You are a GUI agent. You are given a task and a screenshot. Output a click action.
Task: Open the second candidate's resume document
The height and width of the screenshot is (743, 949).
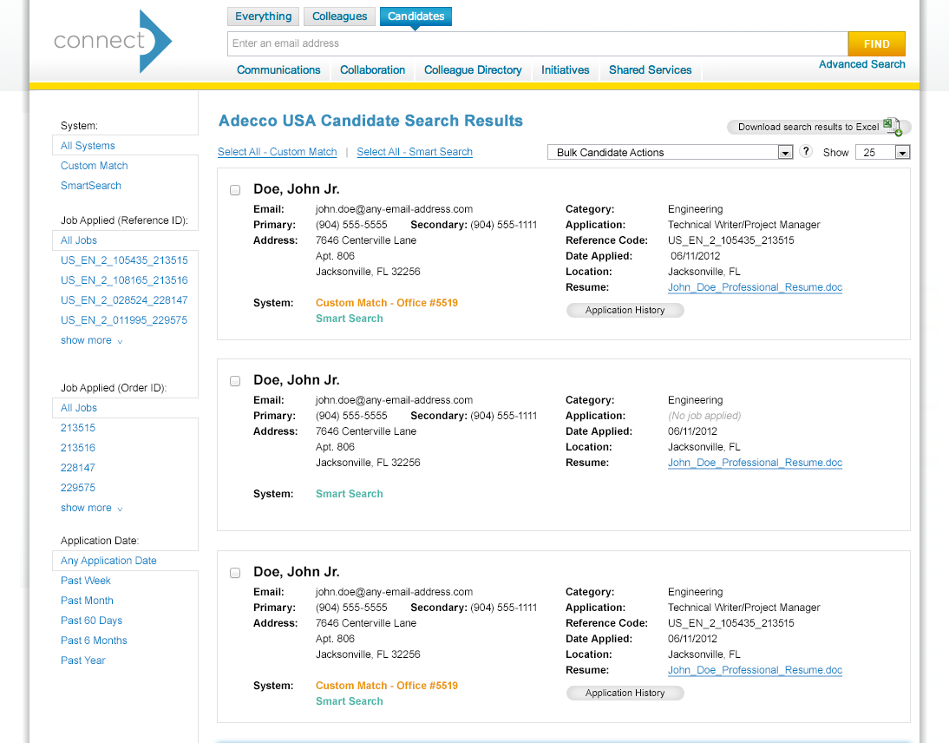755,463
